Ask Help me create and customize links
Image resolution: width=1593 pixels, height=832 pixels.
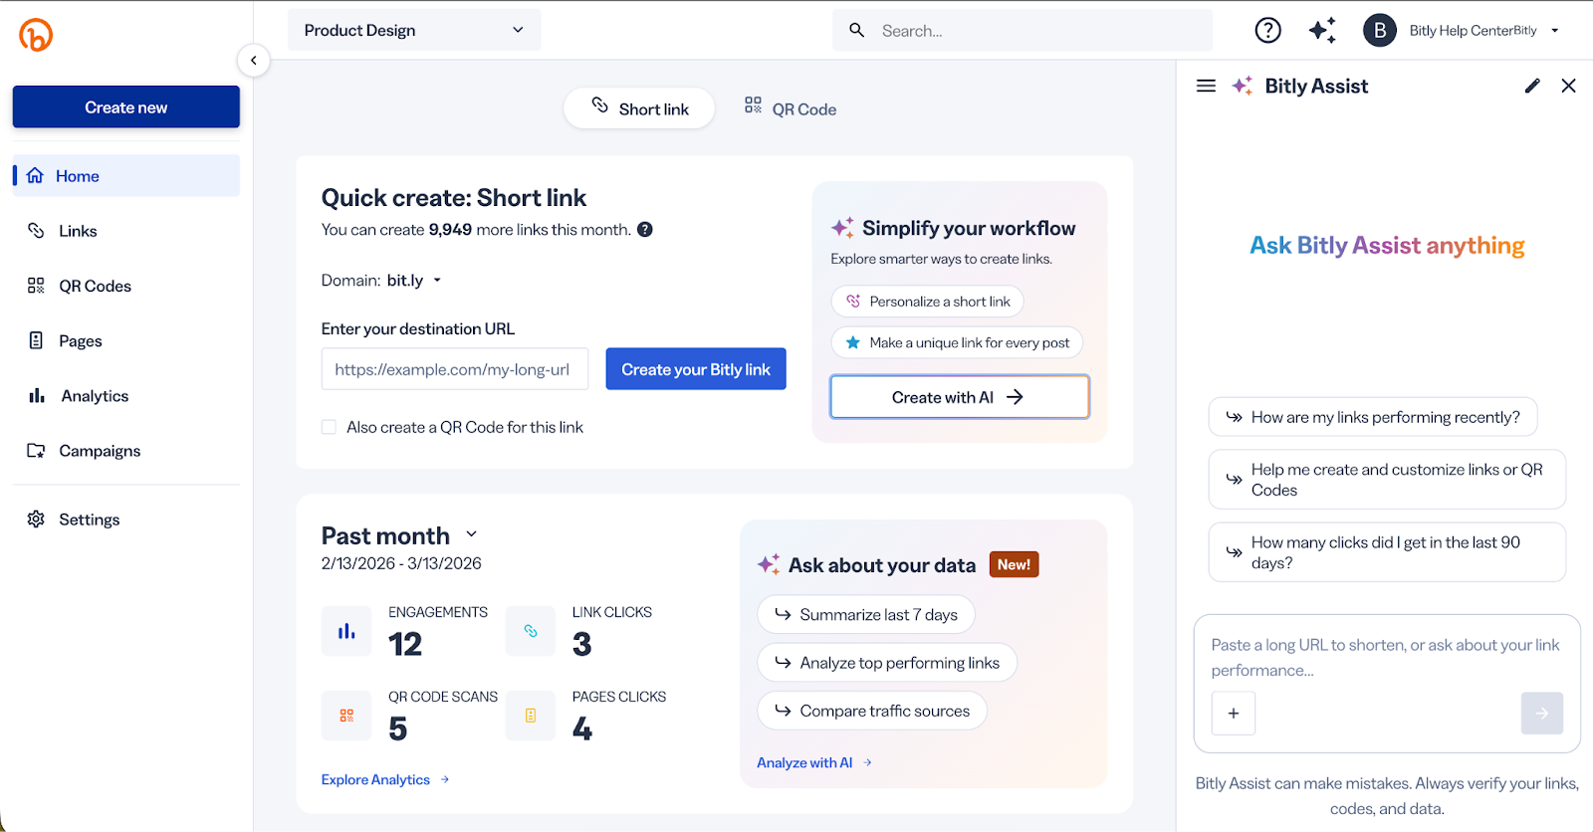tap(1387, 480)
